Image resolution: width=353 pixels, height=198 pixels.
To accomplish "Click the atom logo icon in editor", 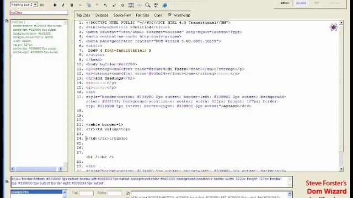I will (333, 27).
